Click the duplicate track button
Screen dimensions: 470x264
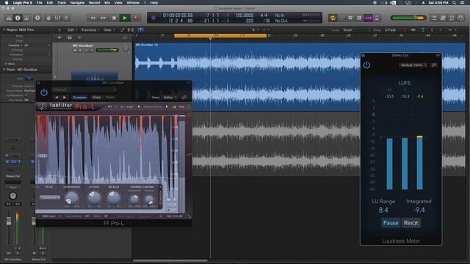(x=69, y=37)
